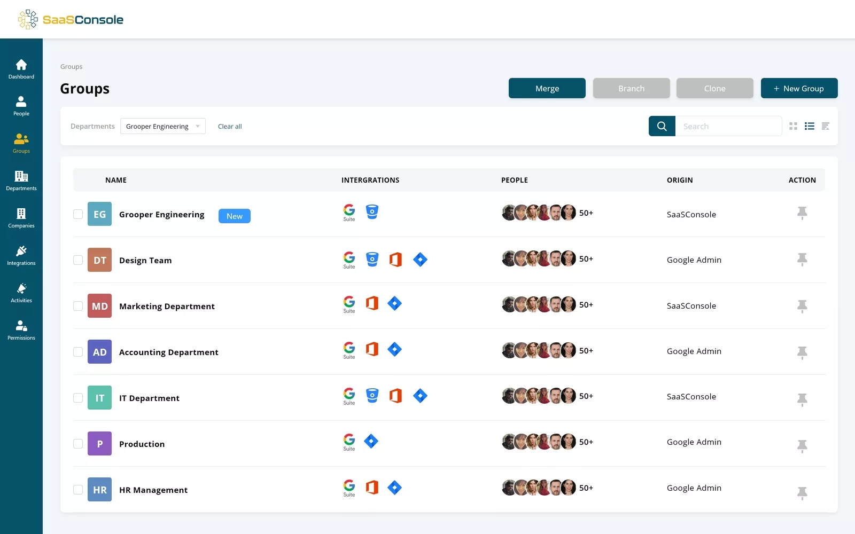Open the compact sorted list view
This screenshot has width=855, height=534.
point(825,126)
